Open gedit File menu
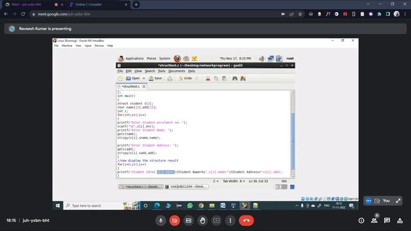This screenshot has width=411, height=231. pyautogui.click(x=120, y=71)
